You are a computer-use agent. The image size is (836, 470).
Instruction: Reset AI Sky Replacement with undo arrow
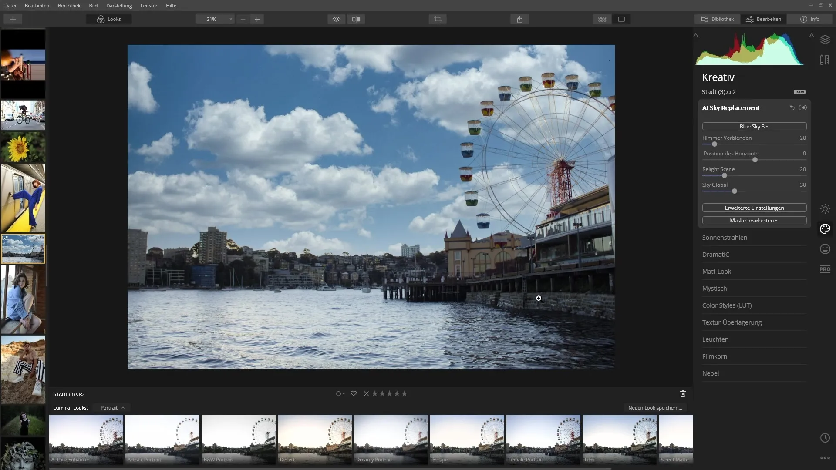(x=792, y=108)
